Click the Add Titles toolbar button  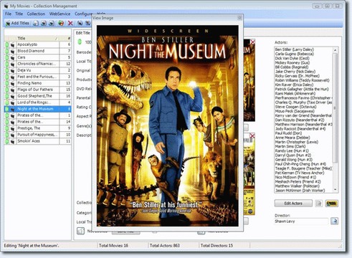pos(17,23)
